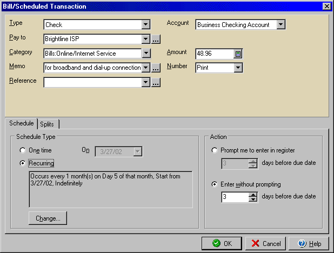334x253 pixels.
Task: Click the ellipsis button next to Memo
Action: 156,68
